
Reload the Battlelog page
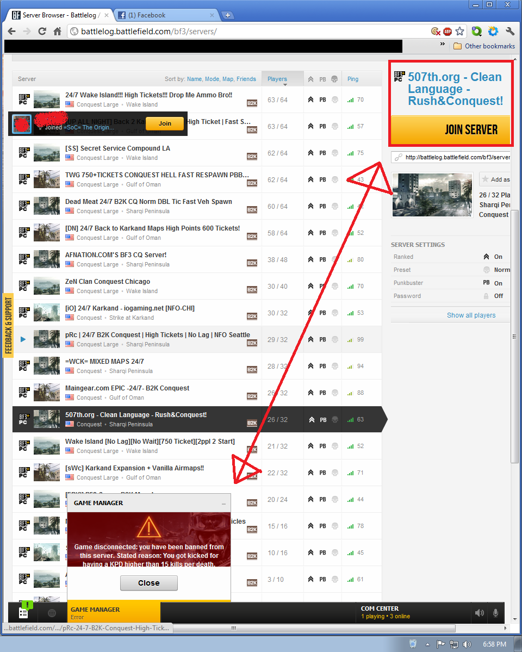click(42, 31)
